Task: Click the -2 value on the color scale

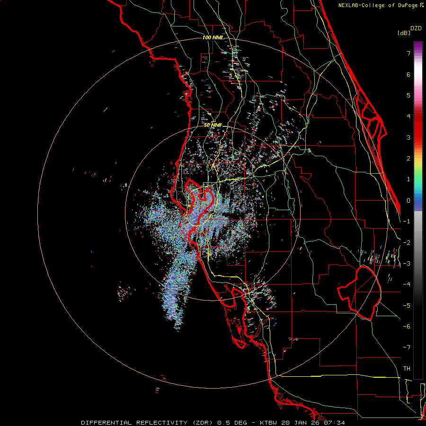Action: pyautogui.click(x=407, y=243)
